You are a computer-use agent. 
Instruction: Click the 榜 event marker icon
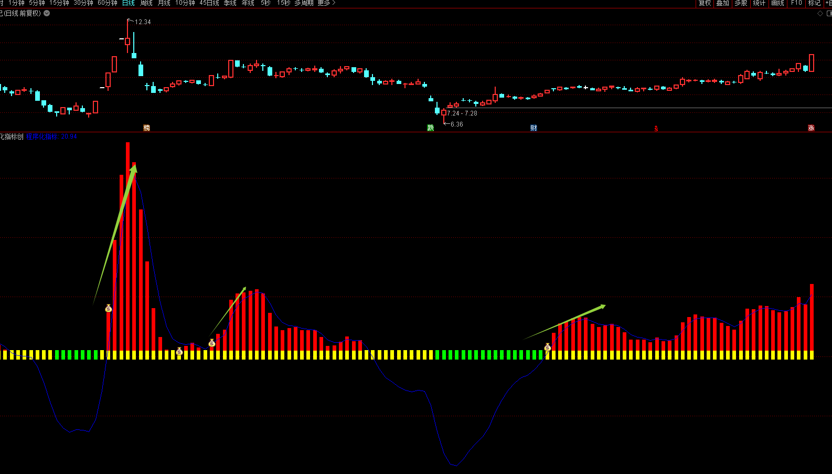click(x=147, y=128)
